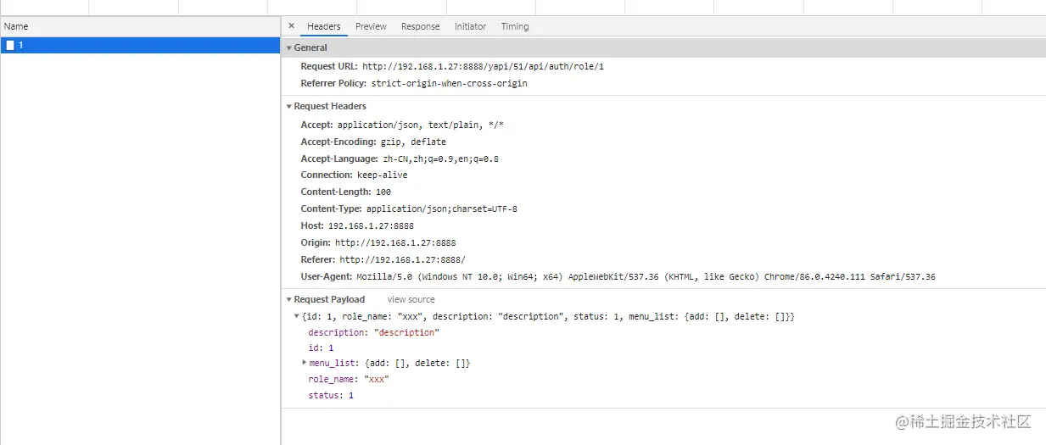The height and width of the screenshot is (445, 1046).
Task: Click the document icon of request 1
Action: pos(10,46)
